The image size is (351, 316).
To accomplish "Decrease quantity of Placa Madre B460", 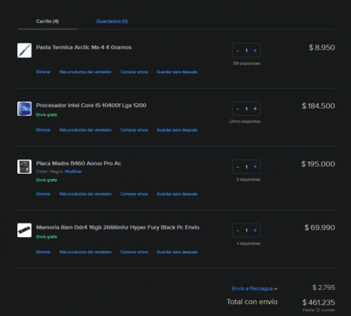I will (237, 167).
